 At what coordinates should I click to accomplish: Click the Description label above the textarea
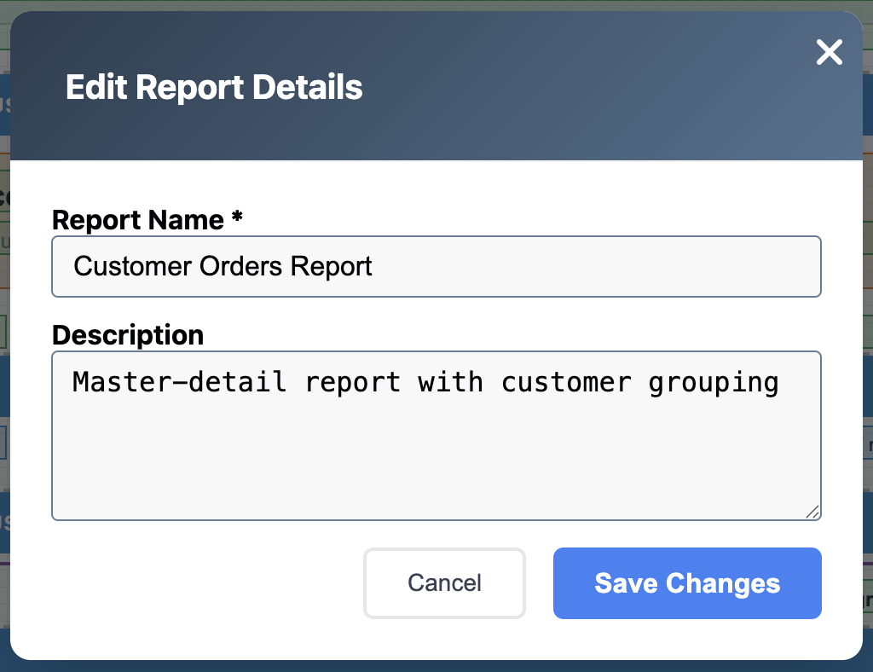127,334
